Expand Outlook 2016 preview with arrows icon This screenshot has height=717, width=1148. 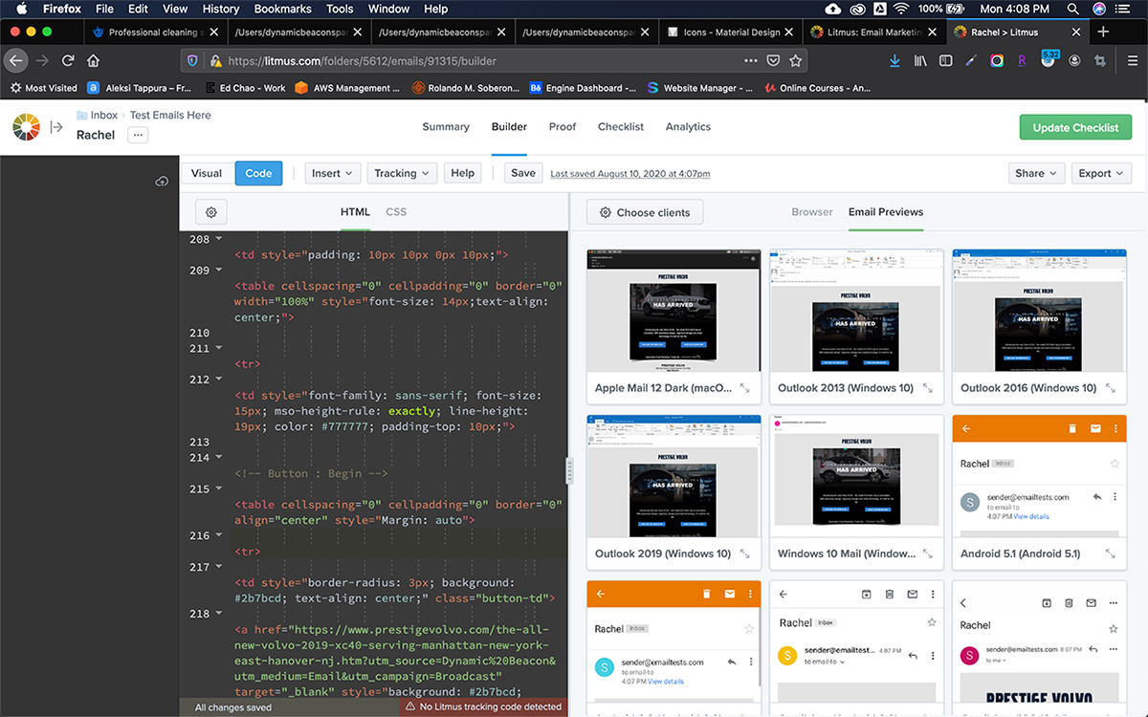1111,388
